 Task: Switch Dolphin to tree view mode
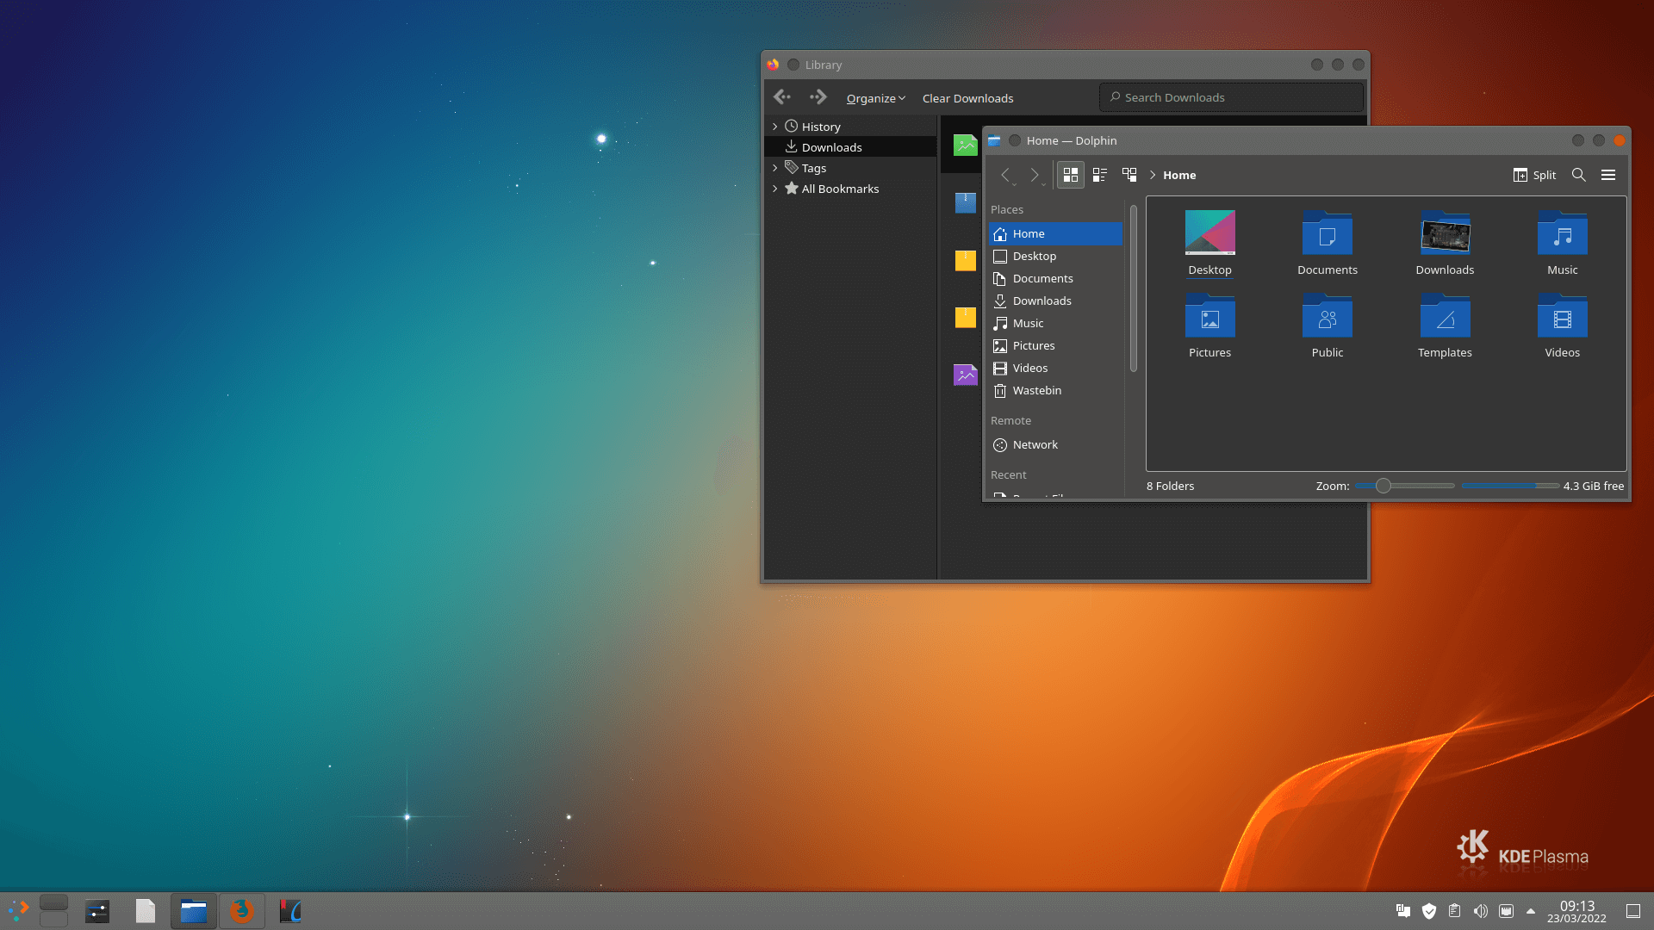[x=1129, y=175]
